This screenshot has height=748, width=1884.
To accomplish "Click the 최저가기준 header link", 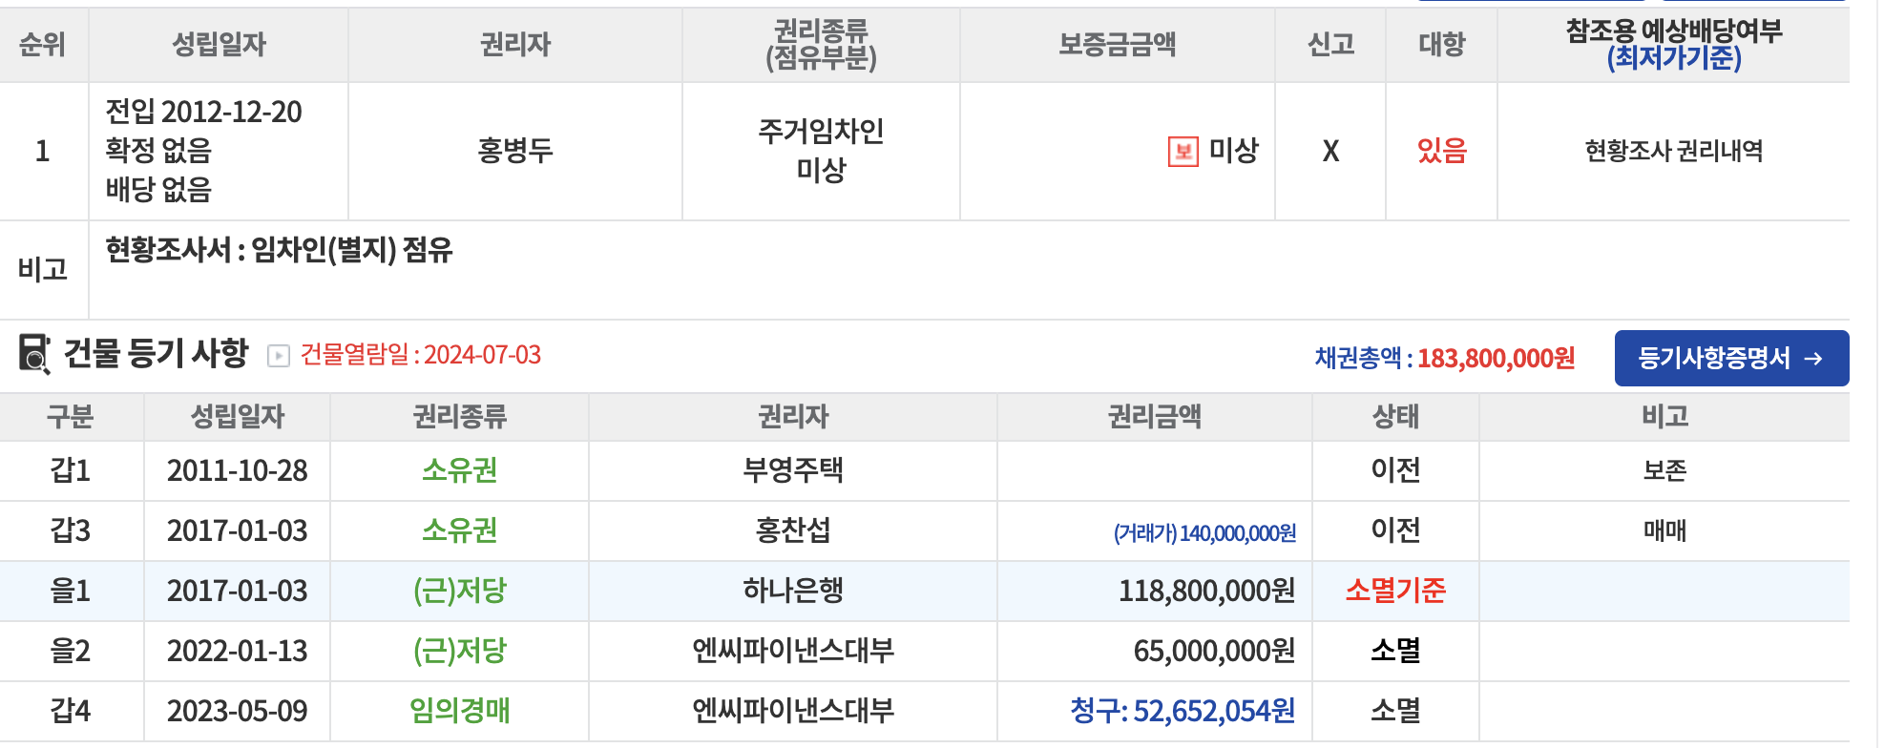I will (1673, 59).
